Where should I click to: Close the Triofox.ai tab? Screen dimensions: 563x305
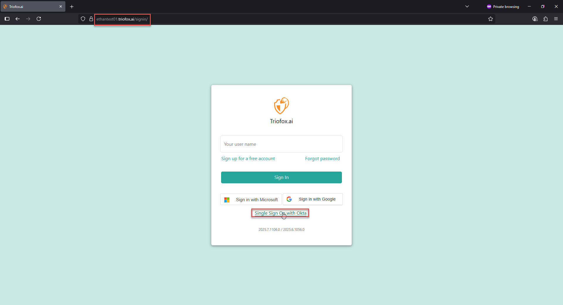61,6
